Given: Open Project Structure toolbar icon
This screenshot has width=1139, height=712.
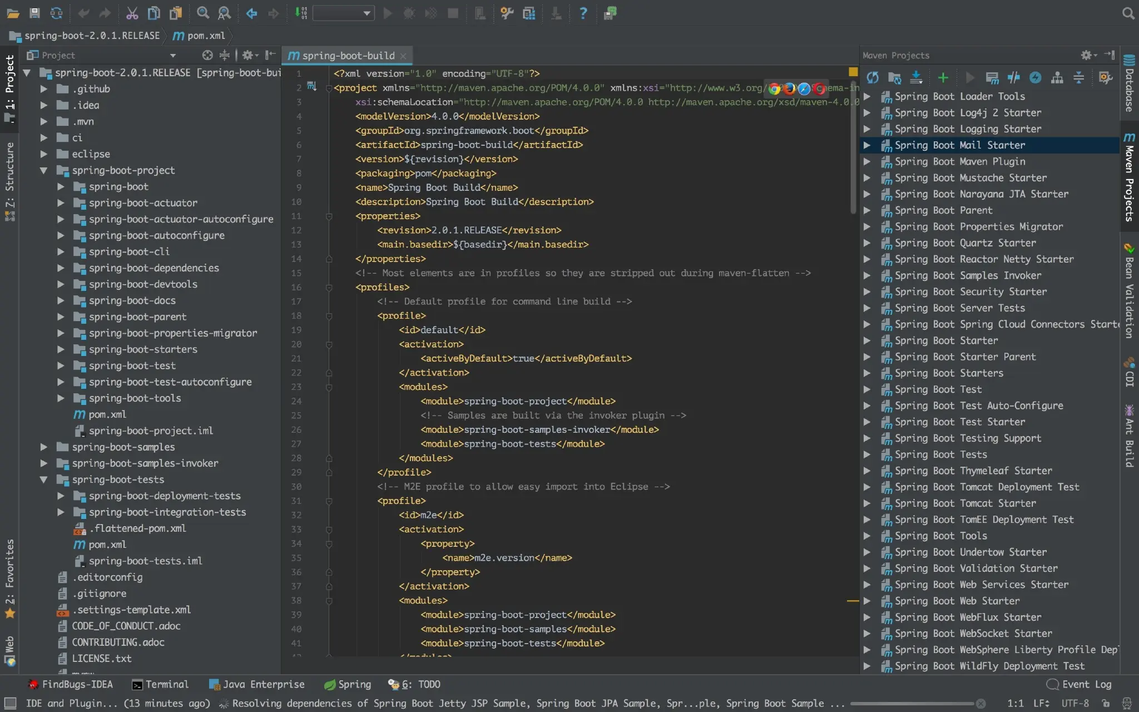Looking at the screenshot, I should pos(529,13).
